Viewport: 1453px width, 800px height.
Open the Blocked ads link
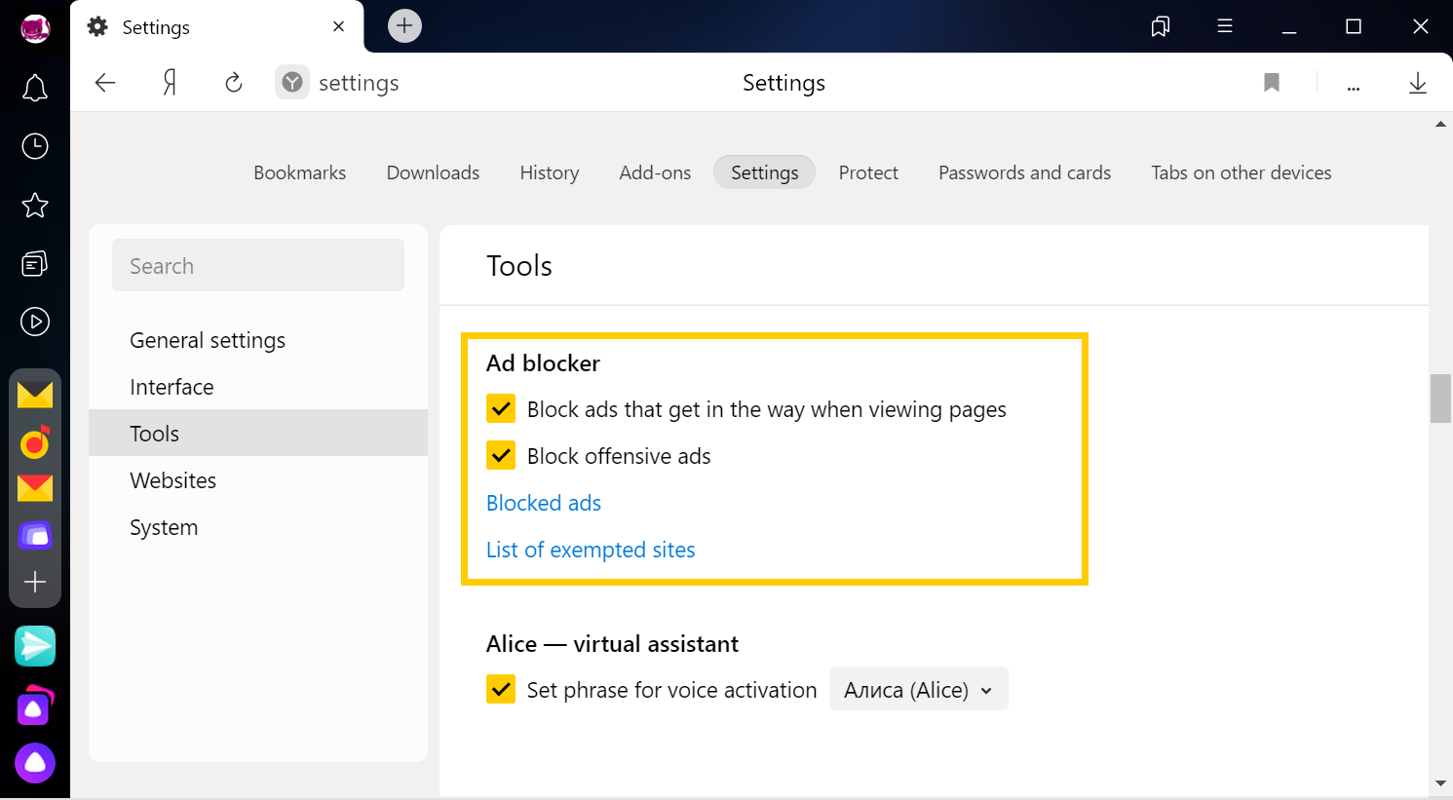click(544, 503)
